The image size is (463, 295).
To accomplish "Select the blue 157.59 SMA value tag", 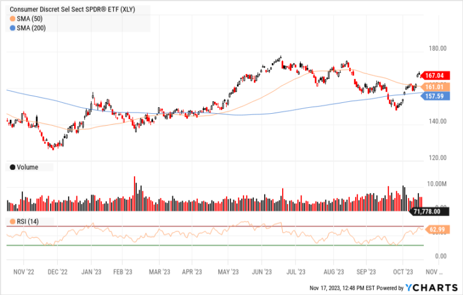I will [x=433, y=96].
